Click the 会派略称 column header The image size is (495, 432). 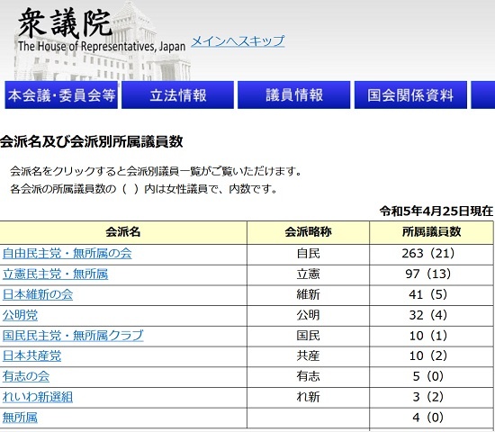point(308,232)
